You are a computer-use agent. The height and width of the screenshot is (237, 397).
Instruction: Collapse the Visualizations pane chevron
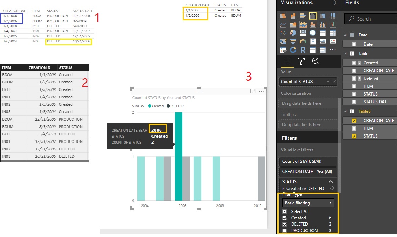(x=335, y=2)
